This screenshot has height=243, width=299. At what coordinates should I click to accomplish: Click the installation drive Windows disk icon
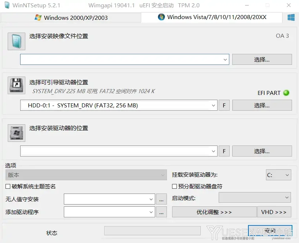17,133
